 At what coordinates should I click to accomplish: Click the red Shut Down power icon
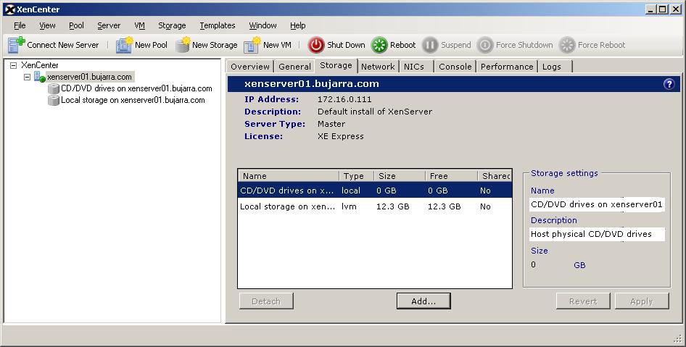tap(316, 45)
